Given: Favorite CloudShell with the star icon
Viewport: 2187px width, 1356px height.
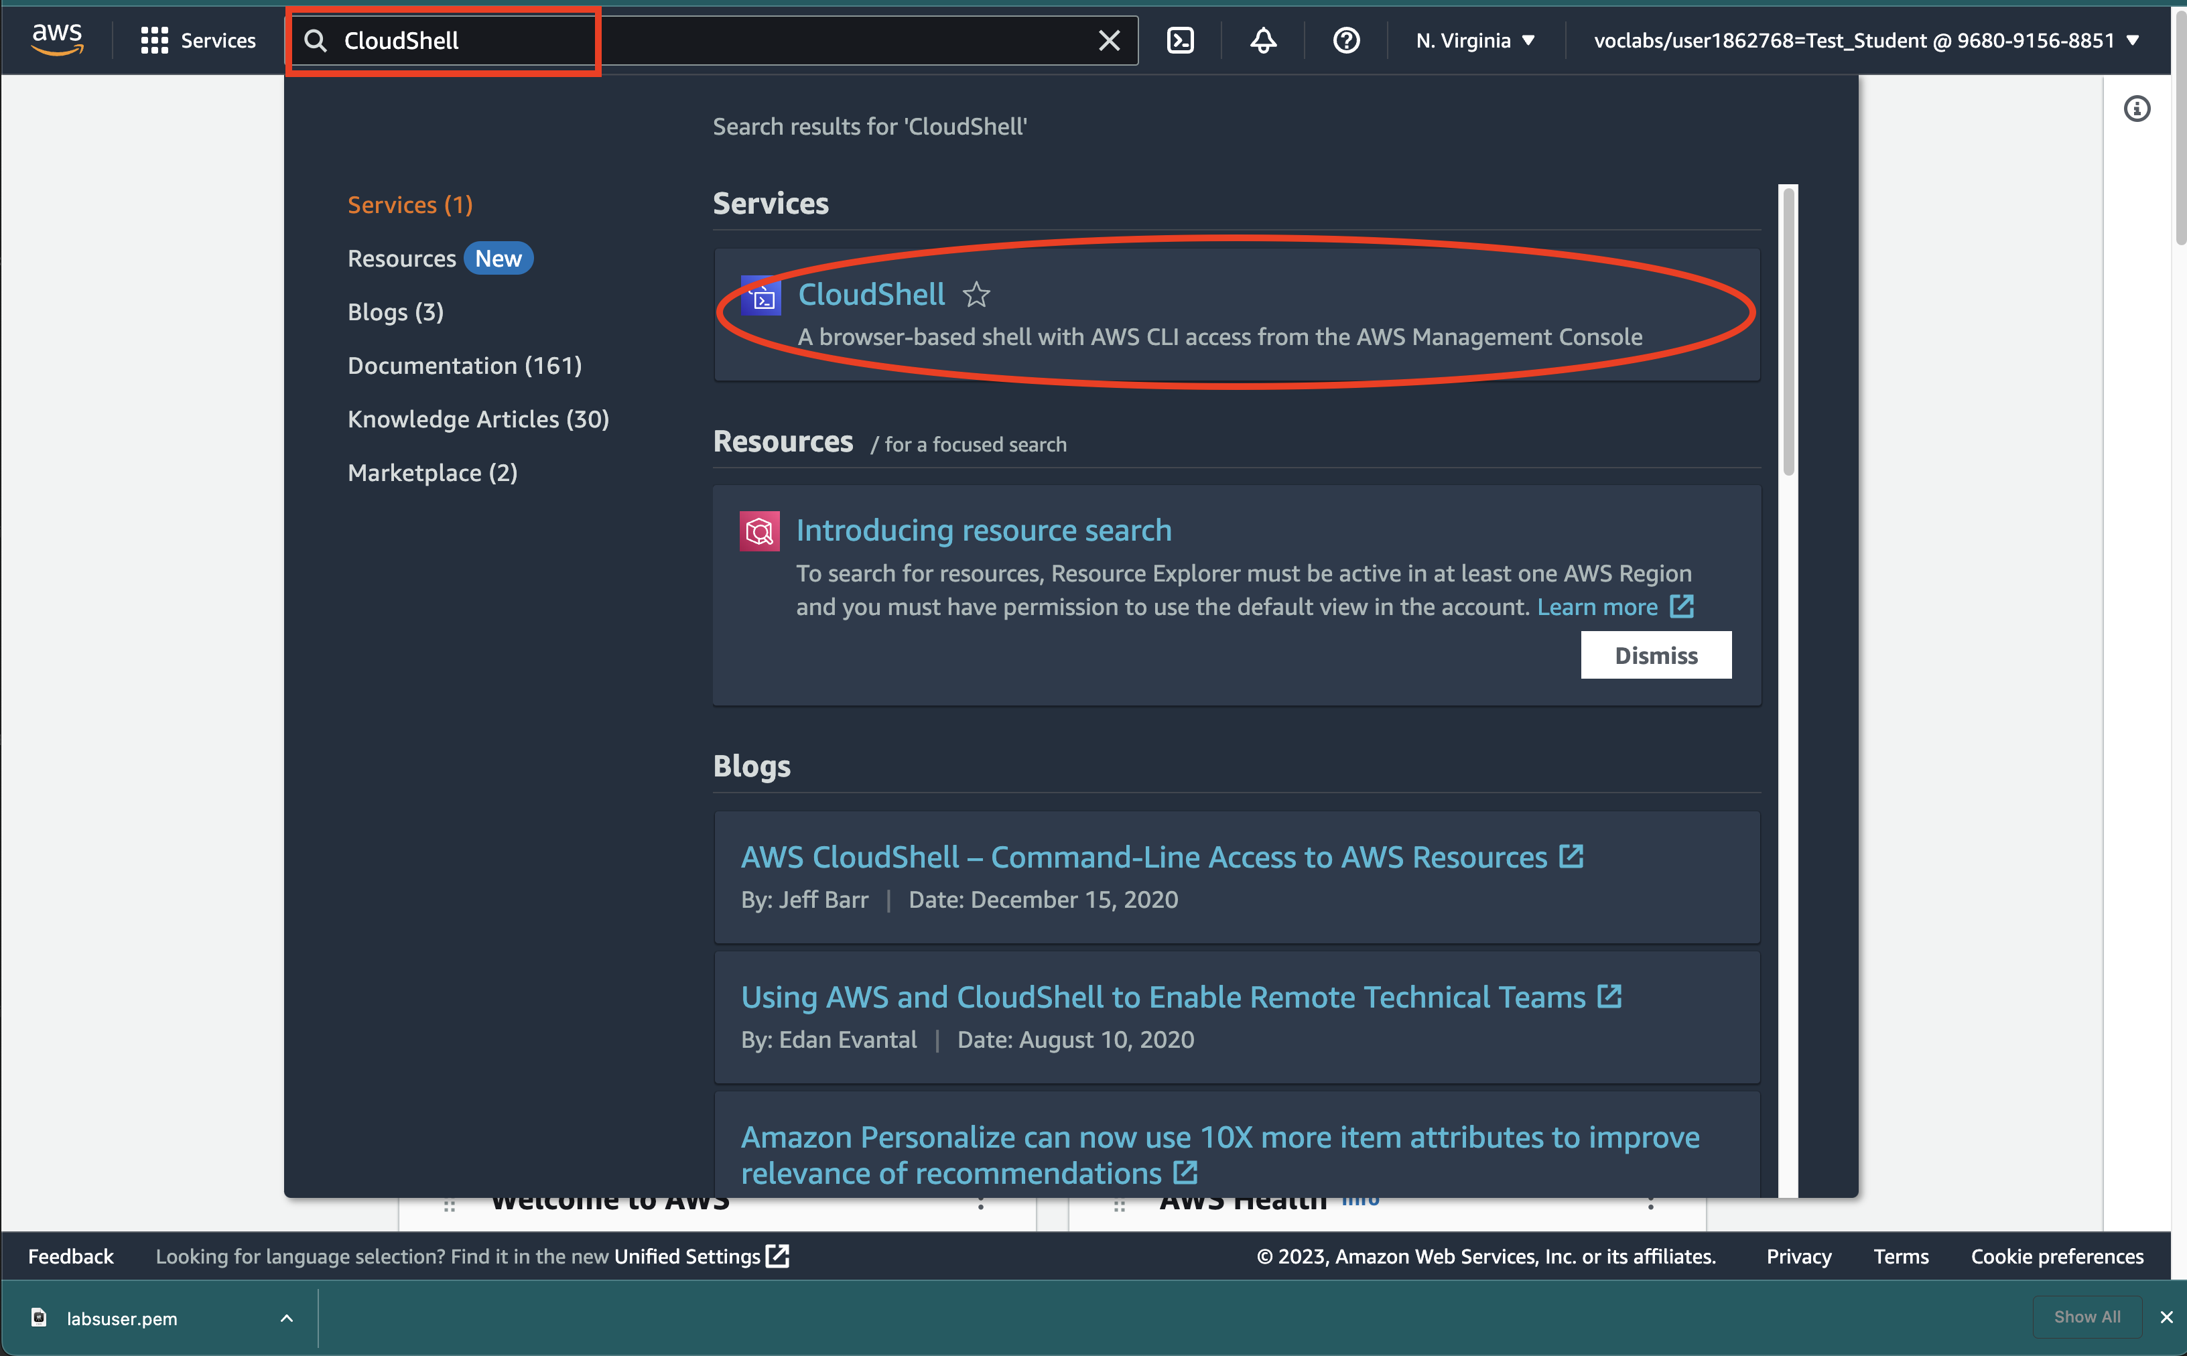Looking at the screenshot, I should [976, 294].
